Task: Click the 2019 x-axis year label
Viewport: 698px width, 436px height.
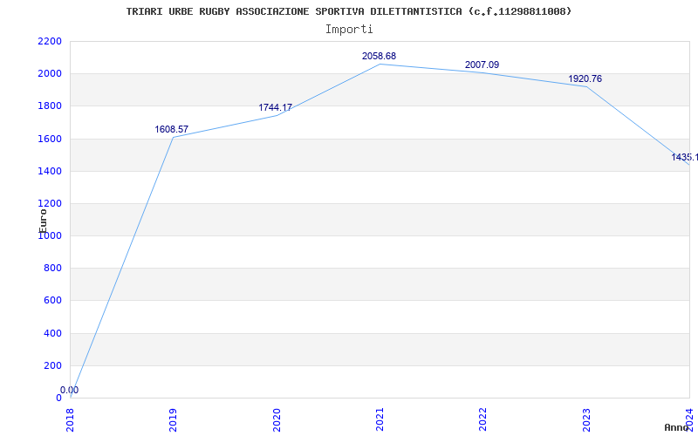Action: (173, 420)
